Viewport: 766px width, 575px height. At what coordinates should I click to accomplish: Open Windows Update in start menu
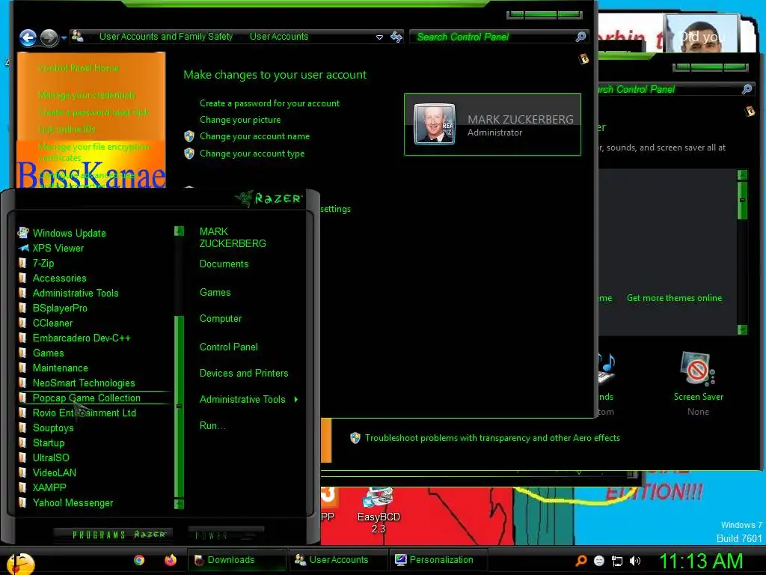[69, 234]
